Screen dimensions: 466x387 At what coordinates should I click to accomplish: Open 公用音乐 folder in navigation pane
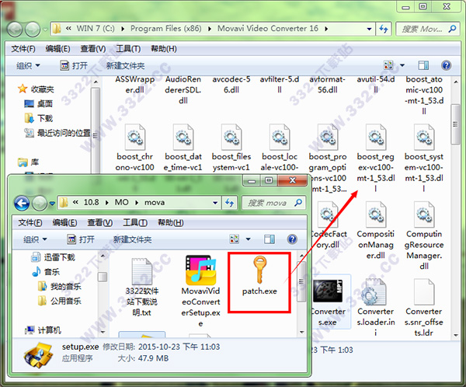[59, 301]
